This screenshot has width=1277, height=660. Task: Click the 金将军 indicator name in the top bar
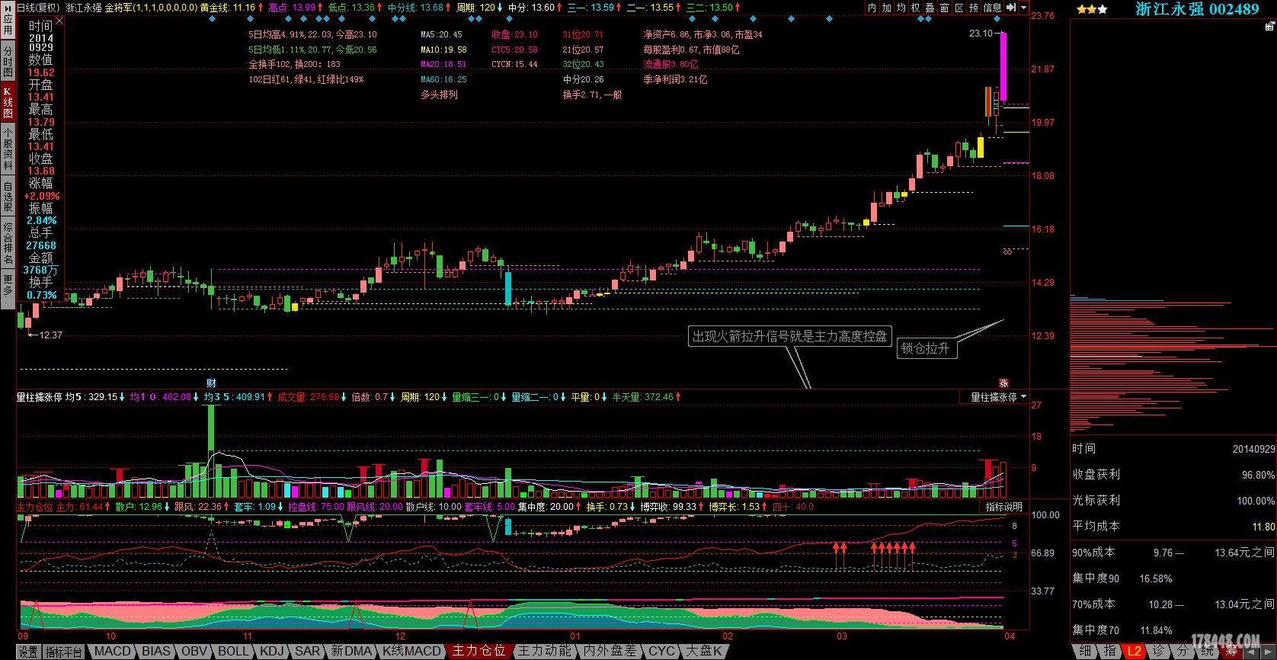coord(117,7)
